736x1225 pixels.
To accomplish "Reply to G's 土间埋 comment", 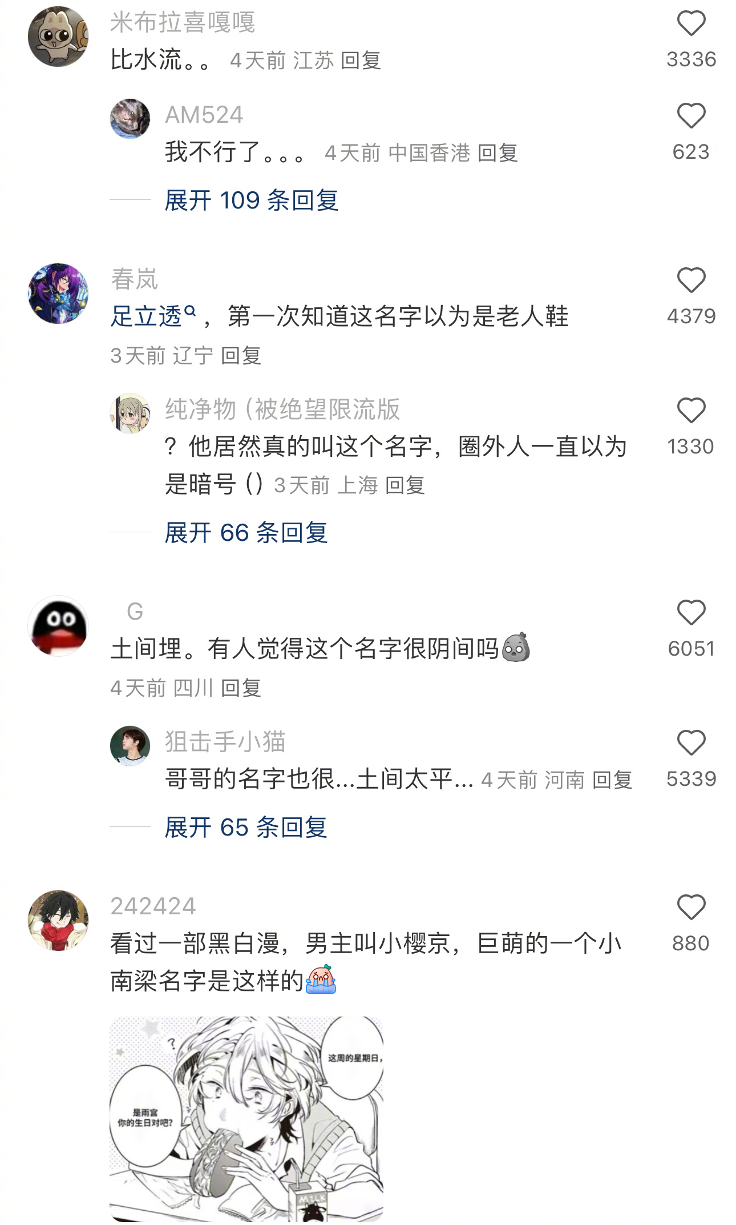I will click(241, 688).
